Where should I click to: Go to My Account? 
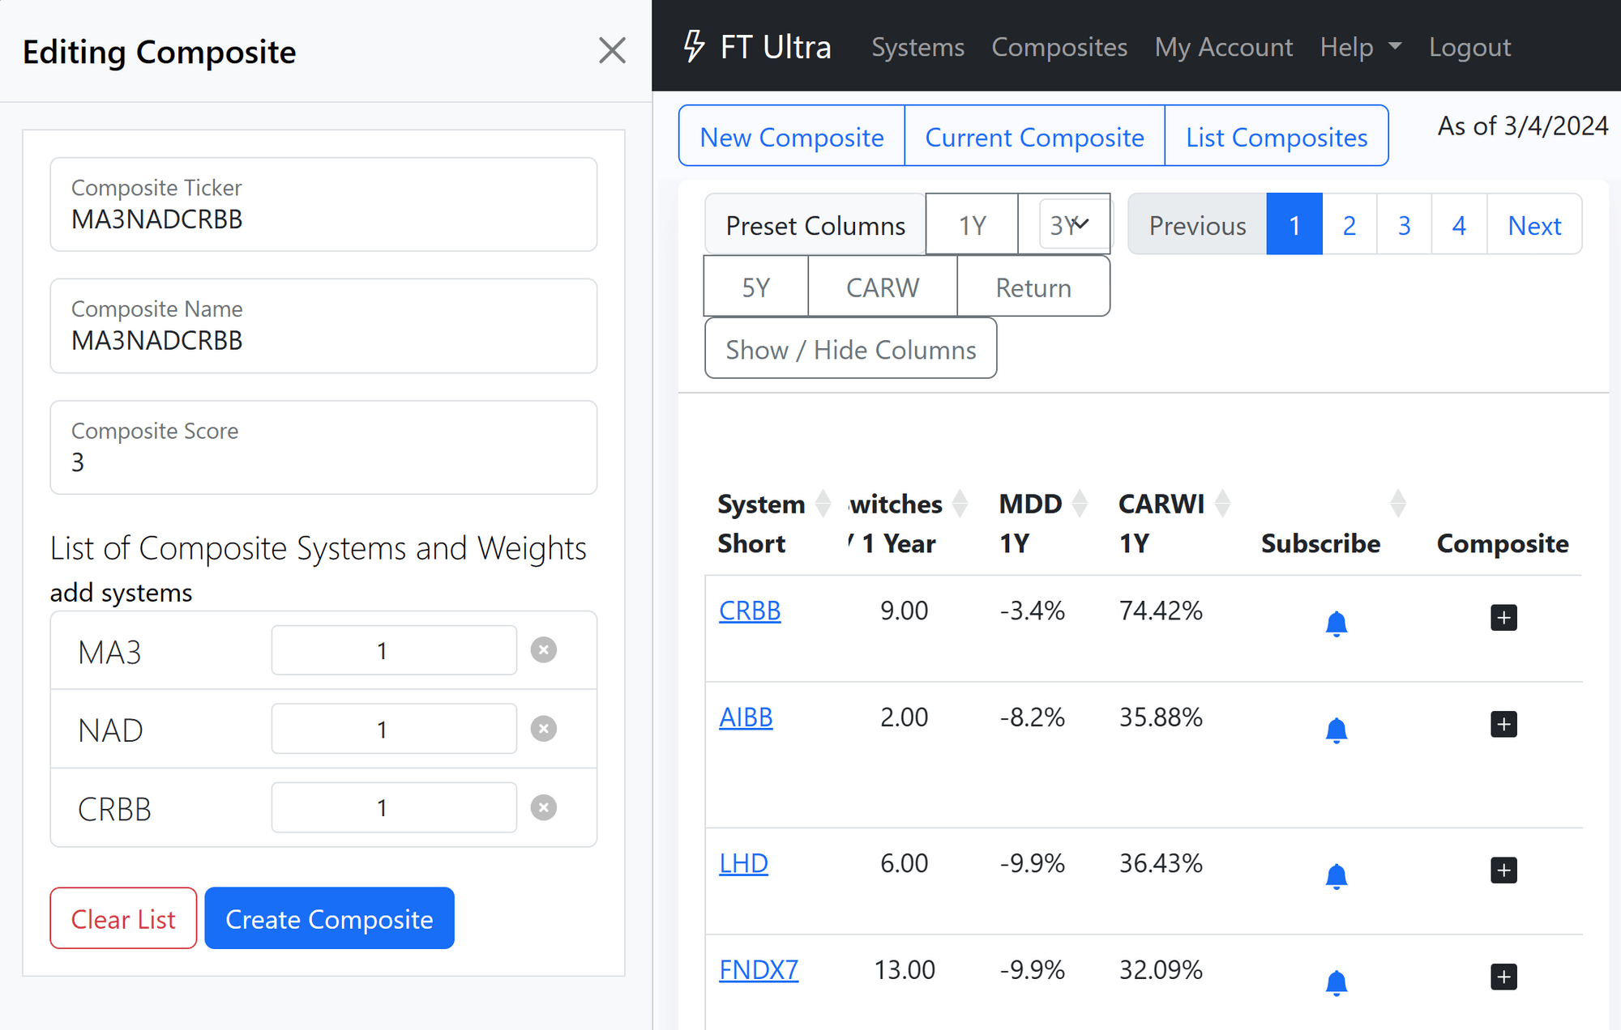pos(1223,47)
